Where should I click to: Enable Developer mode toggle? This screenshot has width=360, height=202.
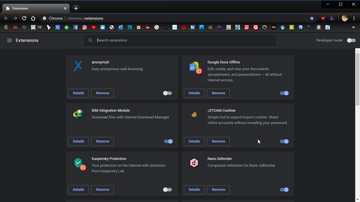pos(351,40)
